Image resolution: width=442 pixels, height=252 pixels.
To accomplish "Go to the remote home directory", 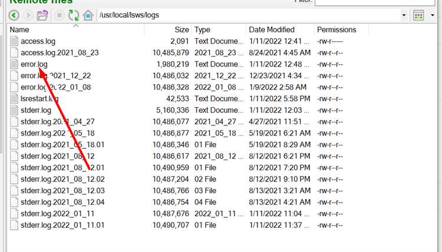I will (x=88, y=15).
